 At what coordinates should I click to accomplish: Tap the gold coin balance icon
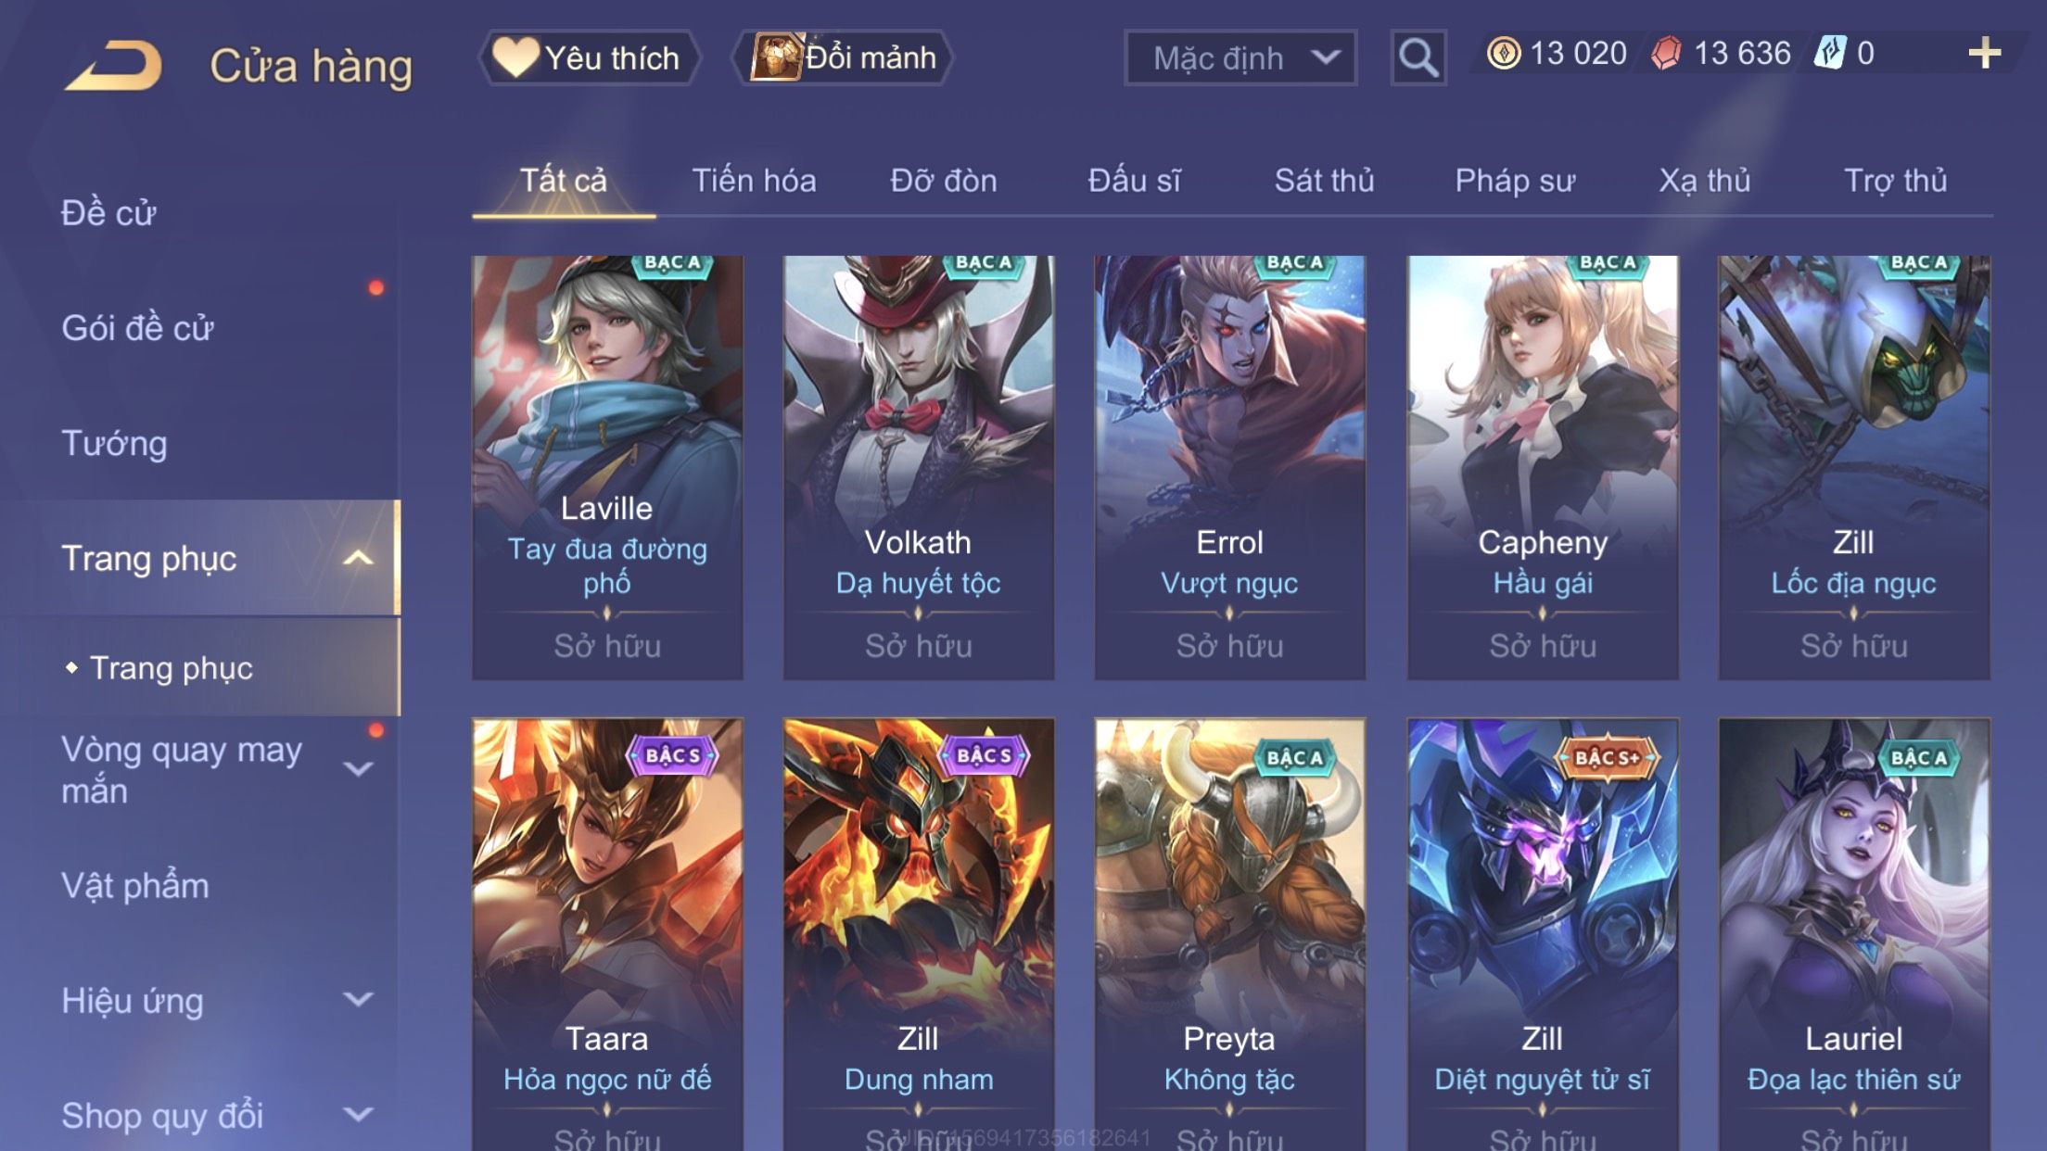click(x=1504, y=53)
